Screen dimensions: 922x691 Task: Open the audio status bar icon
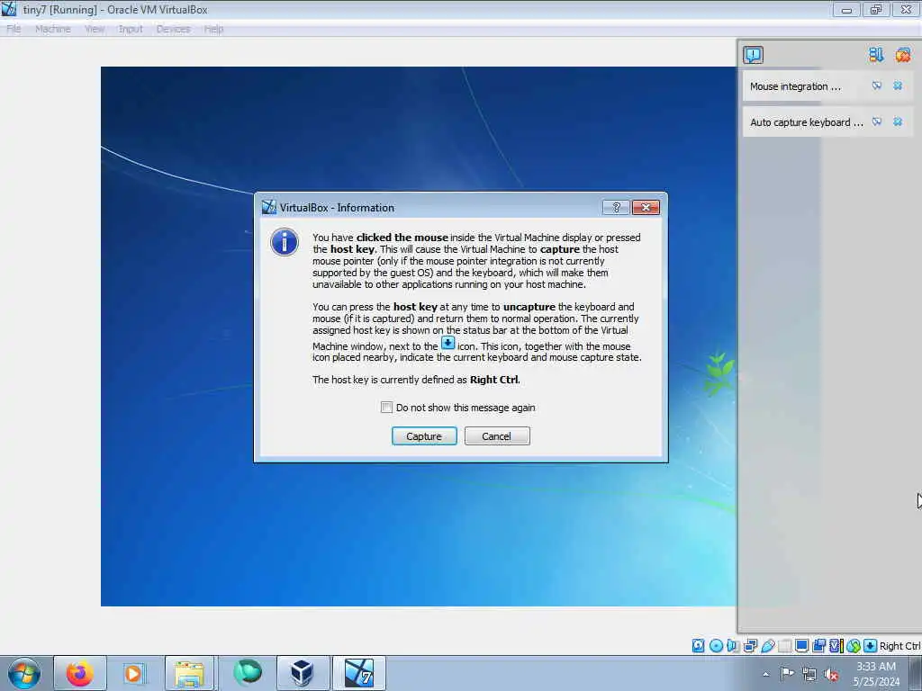[x=733, y=646]
